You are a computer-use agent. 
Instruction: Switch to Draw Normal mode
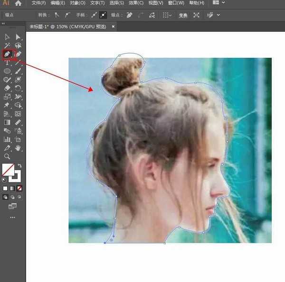[6, 197]
